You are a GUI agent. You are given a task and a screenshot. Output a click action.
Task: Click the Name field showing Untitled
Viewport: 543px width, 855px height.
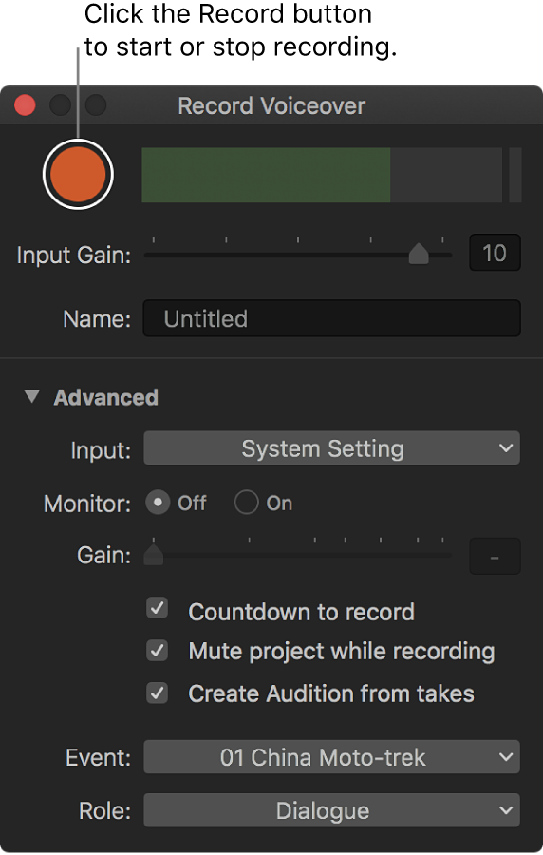tap(331, 318)
